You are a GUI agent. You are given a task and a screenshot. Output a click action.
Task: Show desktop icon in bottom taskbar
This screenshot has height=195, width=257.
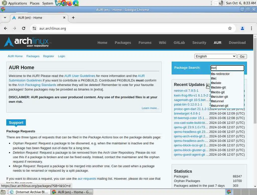pos(3,192)
